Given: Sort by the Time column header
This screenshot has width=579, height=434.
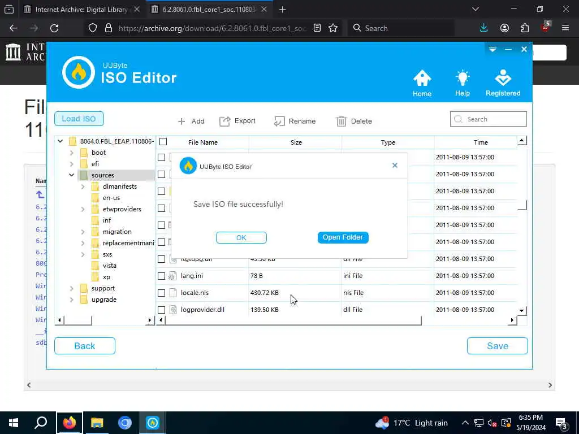Looking at the screenshot, I should coord(481,142).
